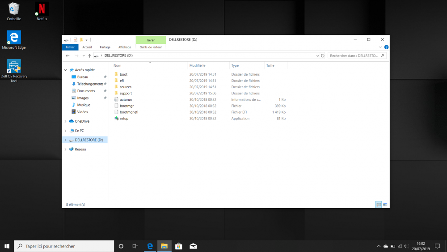Viewport: 447px width, 252px height.
Task: Click the Properties quick access toolbar icon
Action: click(x=75, y=39)
